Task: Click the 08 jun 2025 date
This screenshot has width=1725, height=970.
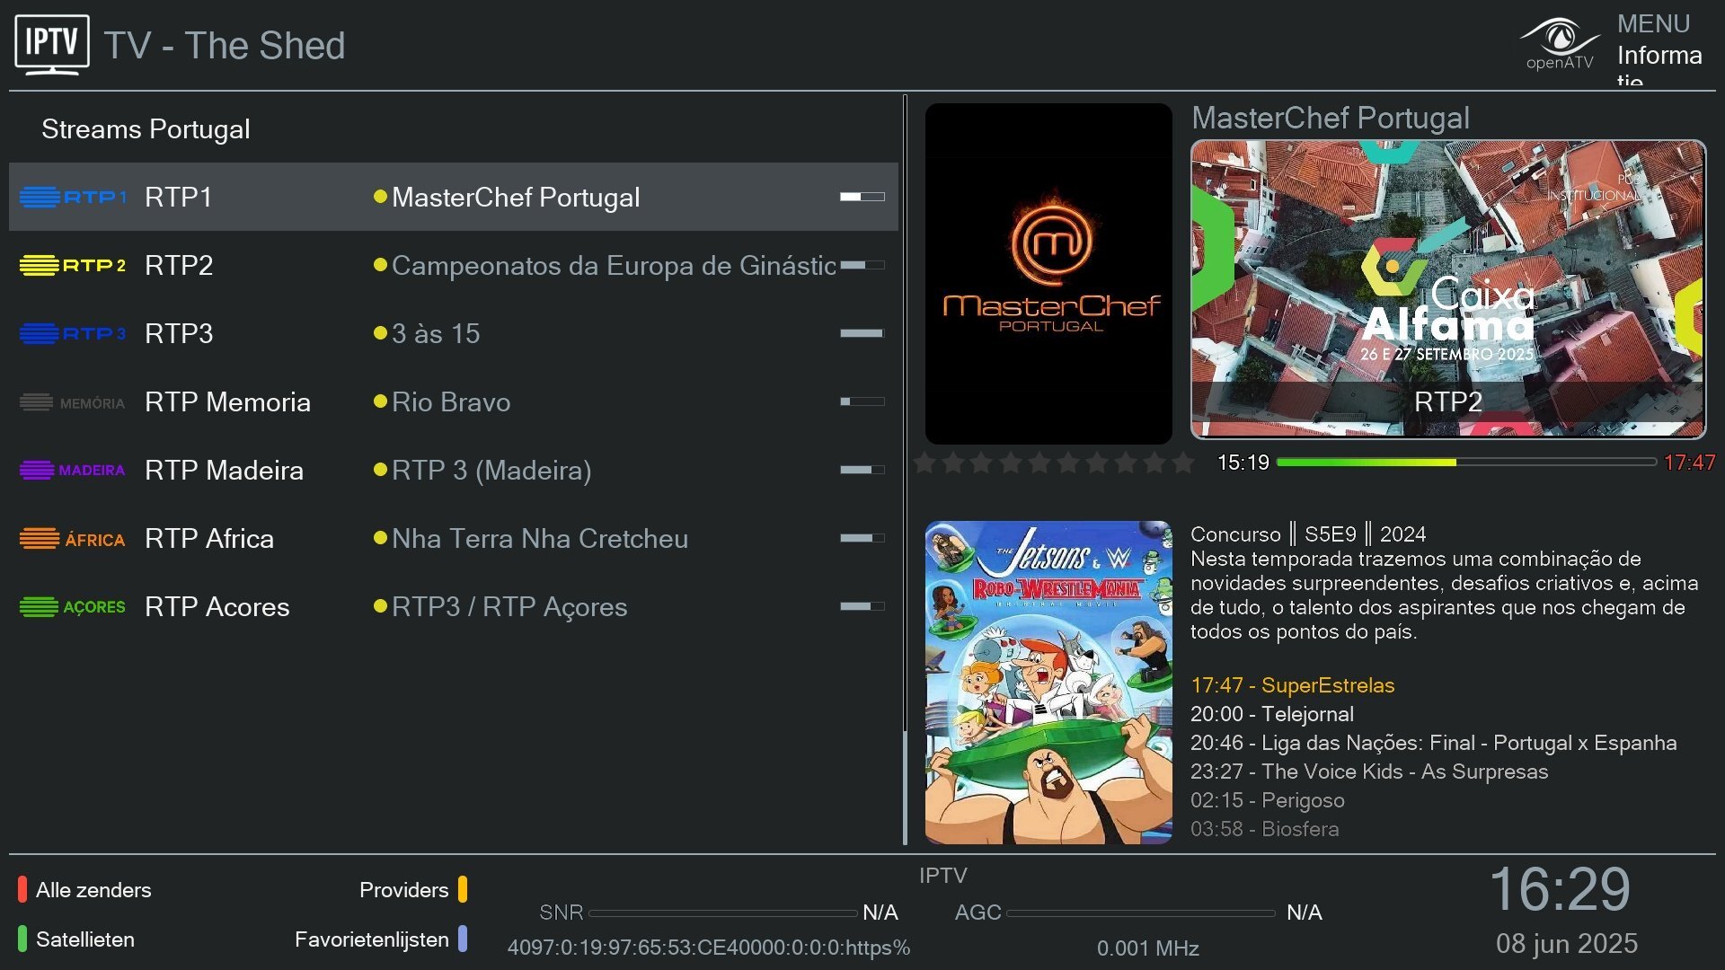Action: coord(1566,943)
